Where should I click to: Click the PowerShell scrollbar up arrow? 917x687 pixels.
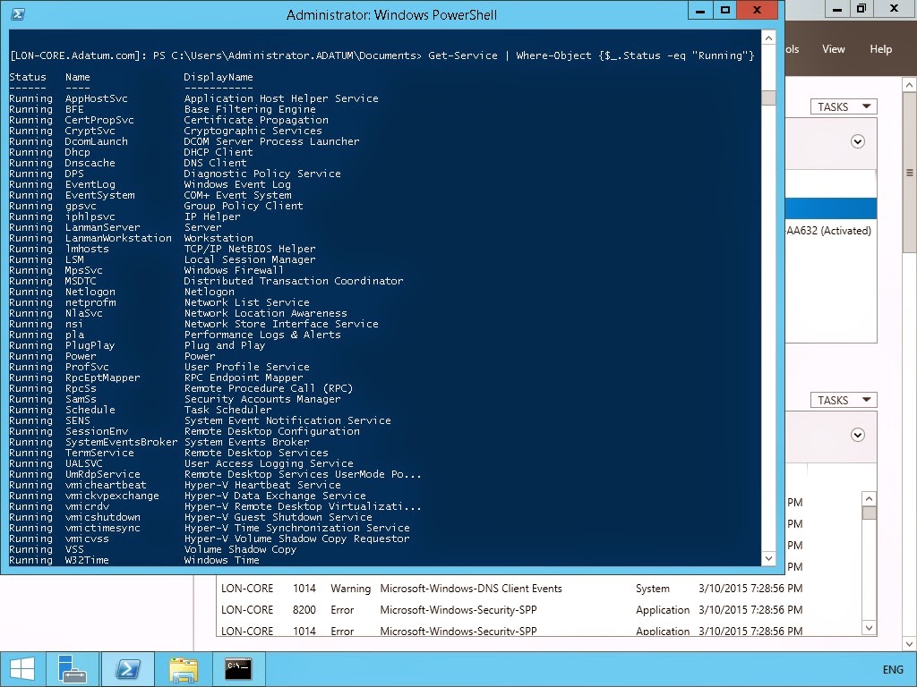[768, 38]
